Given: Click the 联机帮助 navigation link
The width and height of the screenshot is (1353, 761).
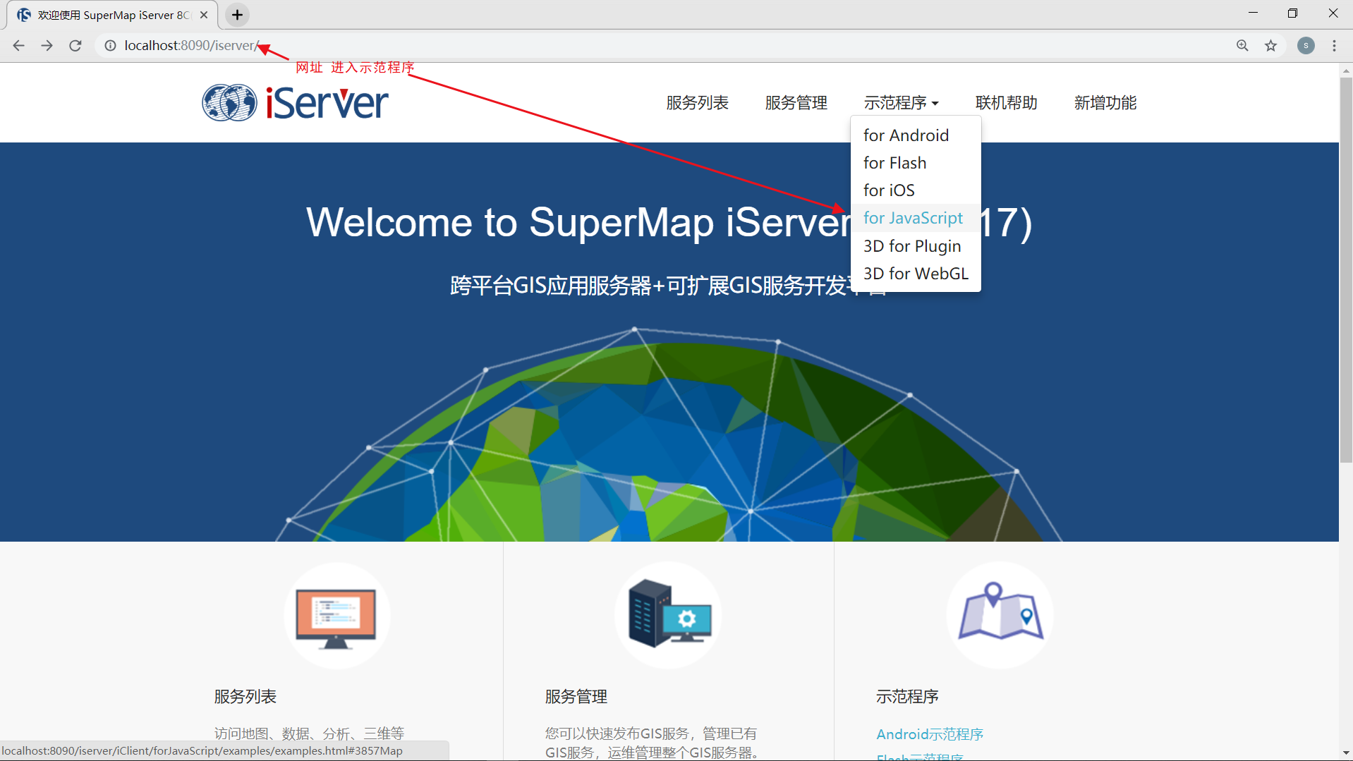Looking at the screenshot, I should tap(1005, 102).
